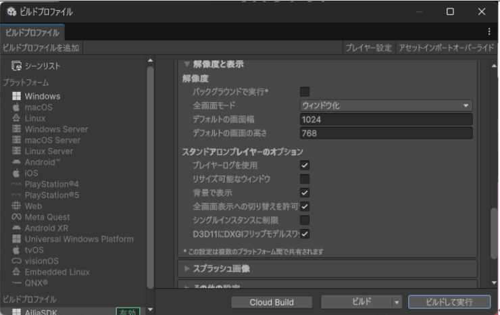Click the Cloud Build button
Image resolution: width=500 pixels, height=315 pixels.
click(272, 302)
